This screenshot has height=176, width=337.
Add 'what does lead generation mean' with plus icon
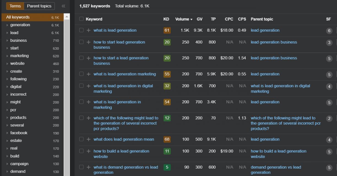point(88,139)
